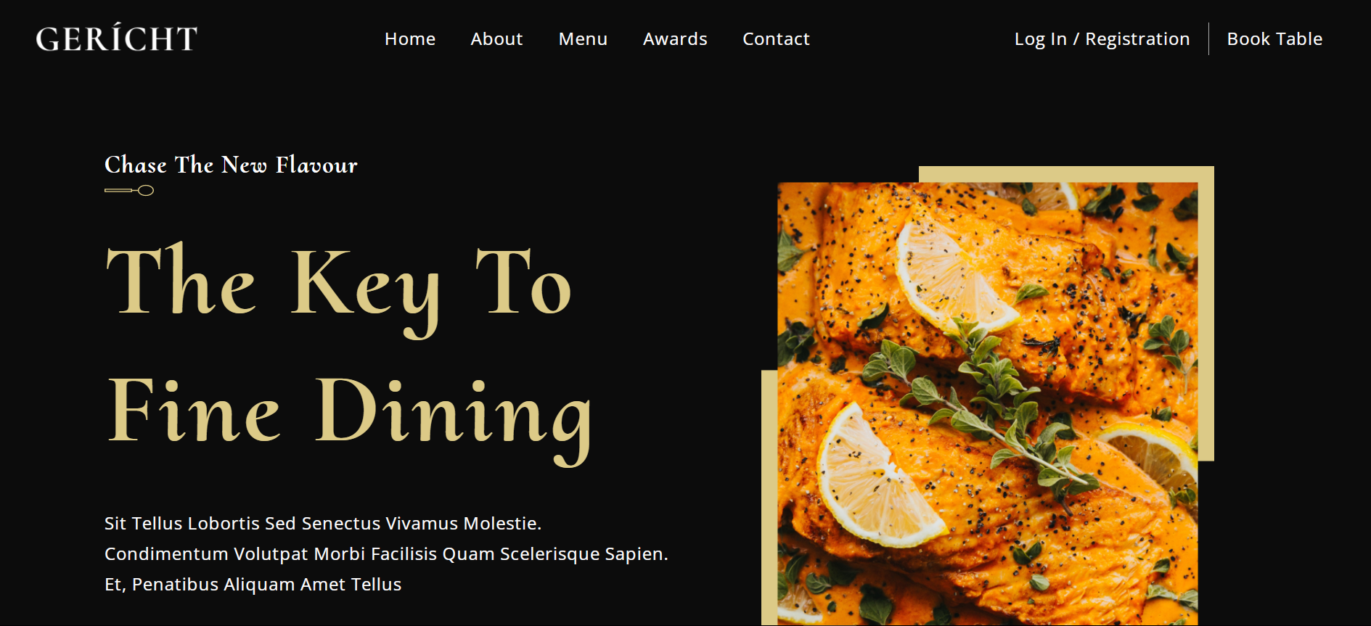Click the GERICHT logo
Viewport: 1371px width, 626px height.
[117, 38]
